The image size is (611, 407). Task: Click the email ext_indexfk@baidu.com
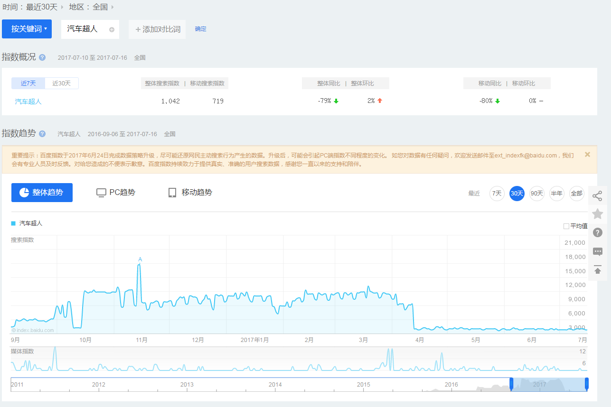tap(526, 155)
